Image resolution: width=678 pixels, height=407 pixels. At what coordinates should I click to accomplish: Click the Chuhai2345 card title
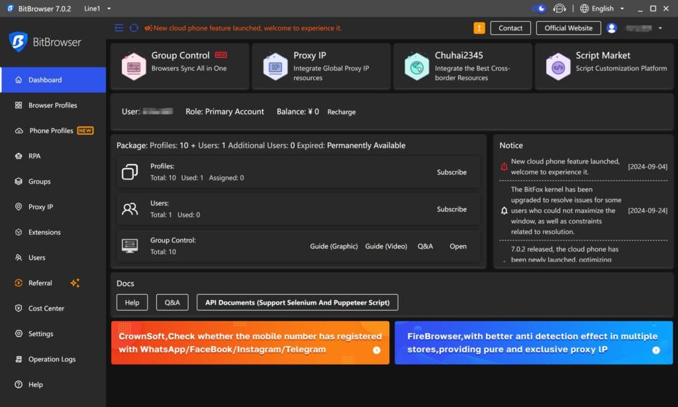(459, 55)
